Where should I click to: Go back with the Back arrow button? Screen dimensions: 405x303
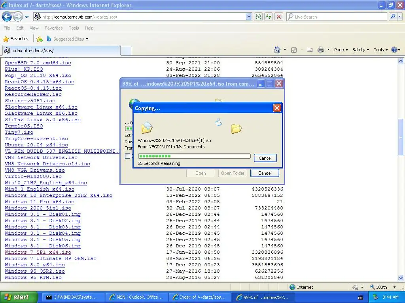[7, 17]
